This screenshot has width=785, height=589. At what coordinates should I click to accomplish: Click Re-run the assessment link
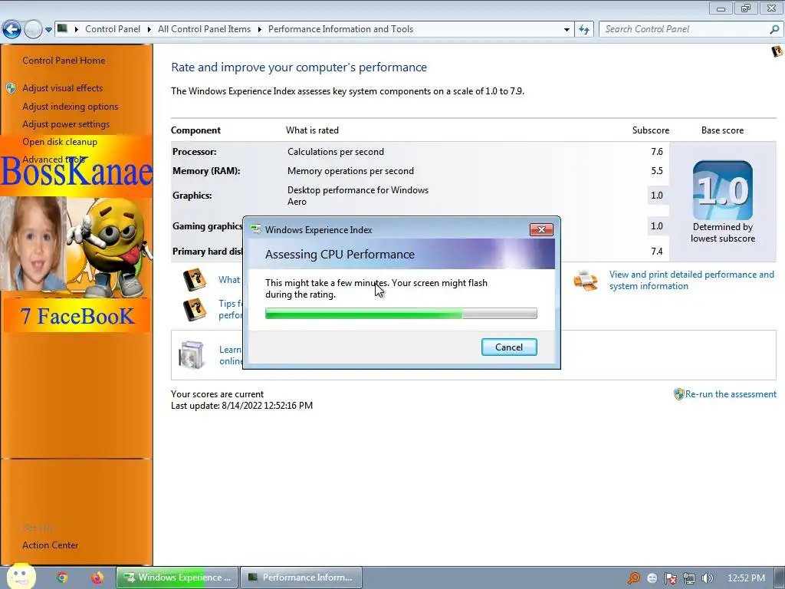[x=731, y=394]
